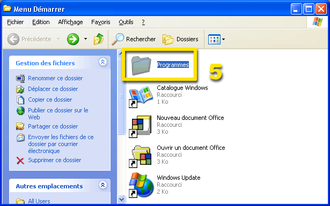The image size is (330, 206).
Task: Open the forward button history dropdown arrow
Action: (x=85, y=39)
